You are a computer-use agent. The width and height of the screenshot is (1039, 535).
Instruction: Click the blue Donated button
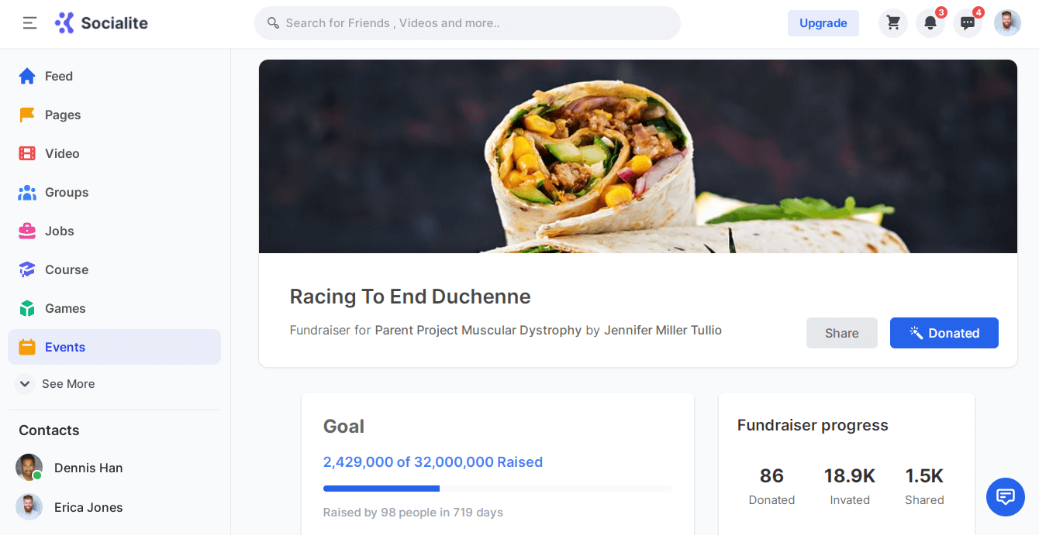point(944,333)
